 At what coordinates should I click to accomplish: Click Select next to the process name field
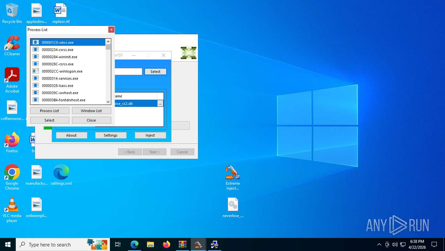click(155, 72)
